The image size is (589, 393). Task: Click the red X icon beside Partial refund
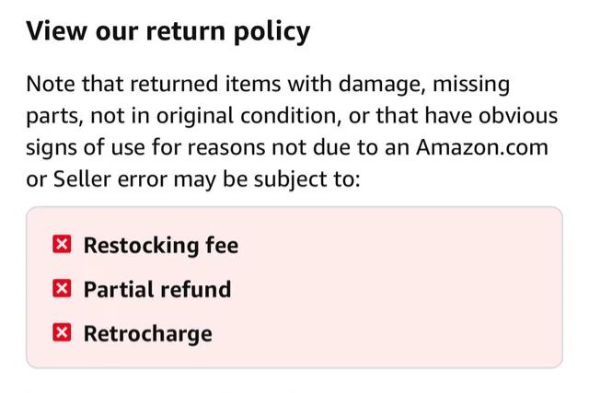(62, 290)
